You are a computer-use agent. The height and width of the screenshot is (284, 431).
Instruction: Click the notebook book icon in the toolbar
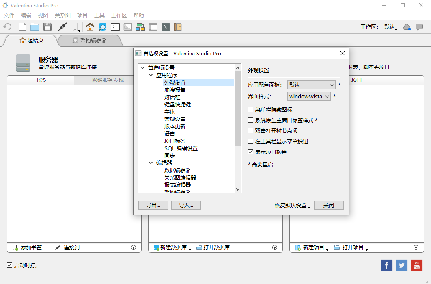[178, 27]
